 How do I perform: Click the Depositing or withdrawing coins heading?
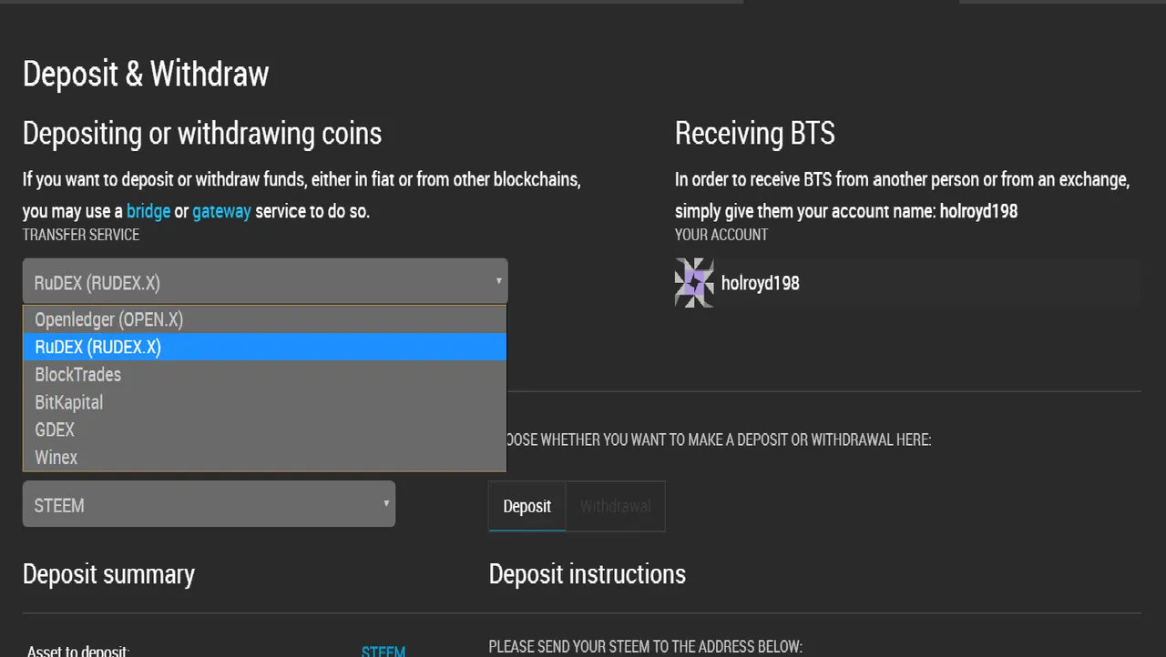click(x=202, y=134)
